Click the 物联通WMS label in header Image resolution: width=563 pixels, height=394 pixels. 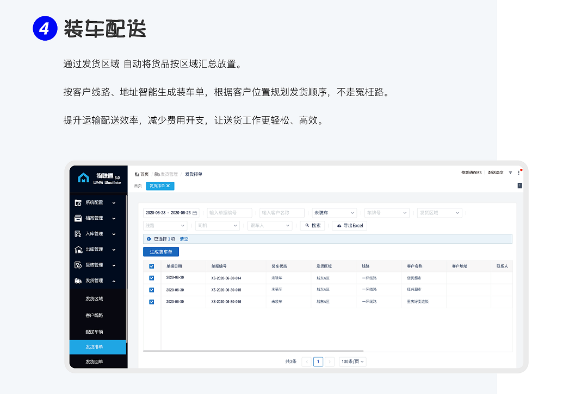(x=472, y=173)
